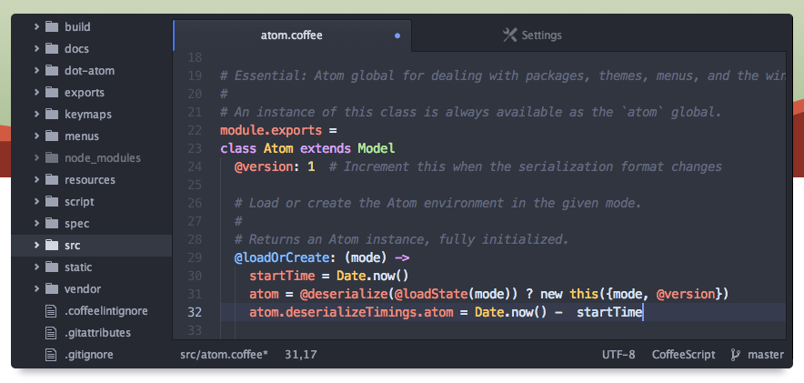
Task: Open the CoffeeScript grammar selector
Action: [682, 354]
